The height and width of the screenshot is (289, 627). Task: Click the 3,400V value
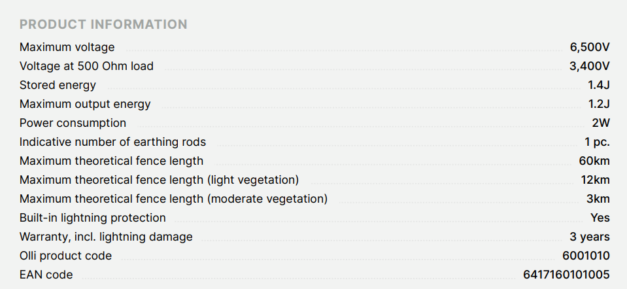click(x=589, y=66)
